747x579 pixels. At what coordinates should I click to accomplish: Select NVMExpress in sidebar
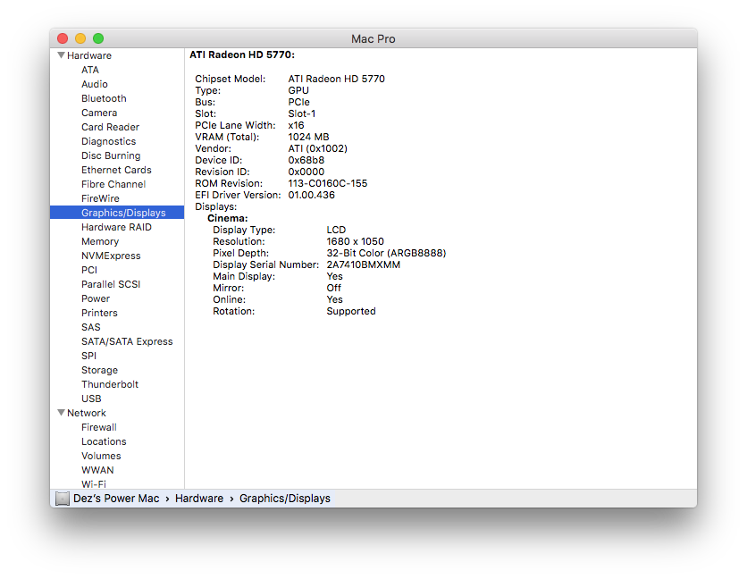point(111,256)
